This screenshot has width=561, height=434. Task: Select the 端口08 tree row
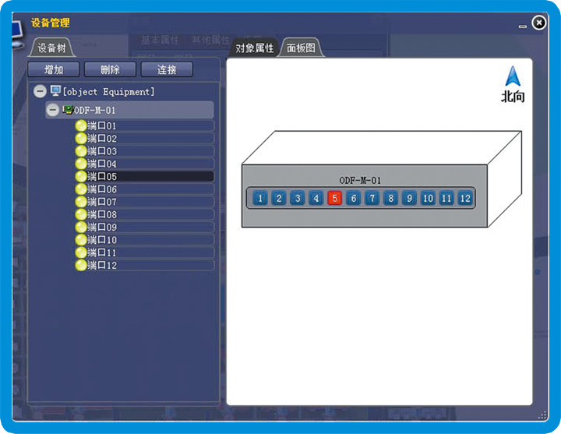[145, 214]
